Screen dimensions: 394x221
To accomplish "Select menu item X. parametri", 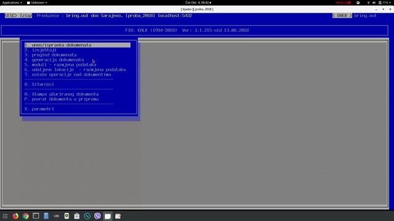I will 39,109.
